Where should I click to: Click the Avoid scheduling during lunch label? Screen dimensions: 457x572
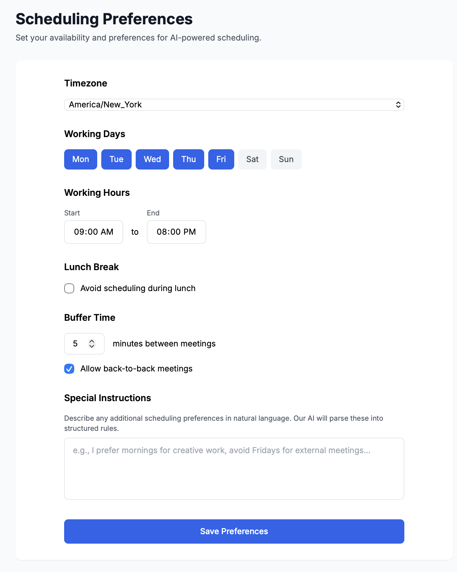[x=138, y=288]
